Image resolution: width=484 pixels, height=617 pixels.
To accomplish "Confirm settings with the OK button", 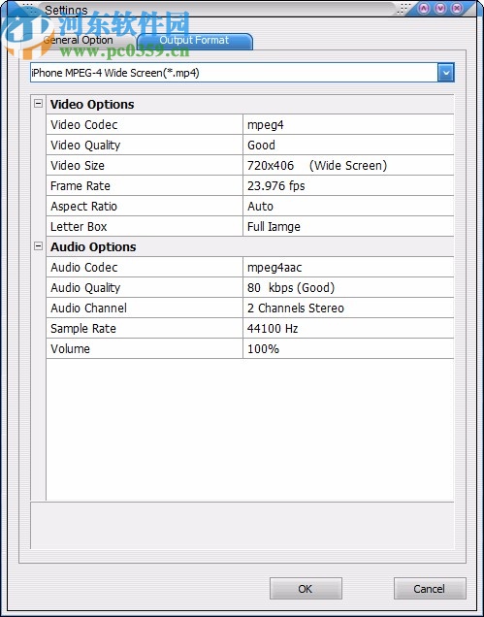I will (306, 589).
